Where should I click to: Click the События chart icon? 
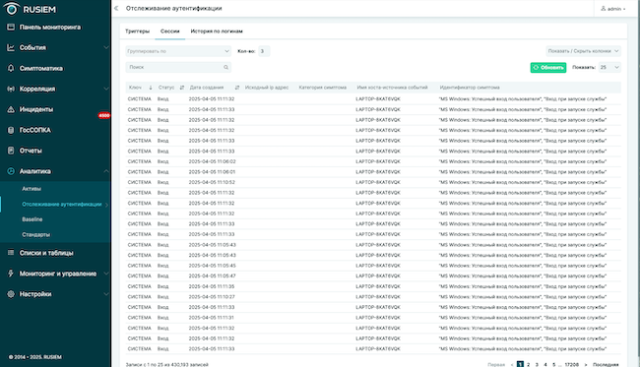tap(11, 47)
